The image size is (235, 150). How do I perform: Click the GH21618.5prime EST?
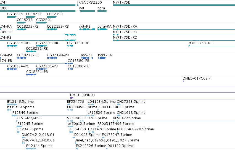pos(119,115)
